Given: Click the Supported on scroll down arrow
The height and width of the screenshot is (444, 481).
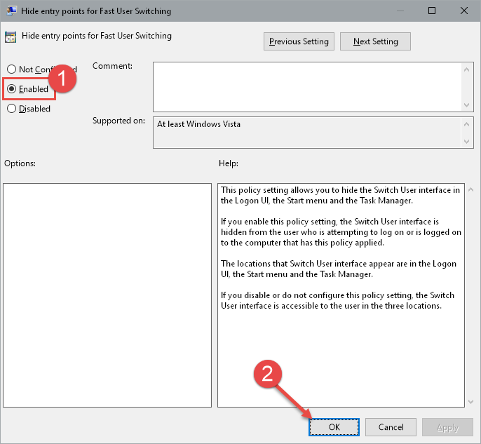Looking at the screenshot, I should 466,142.
